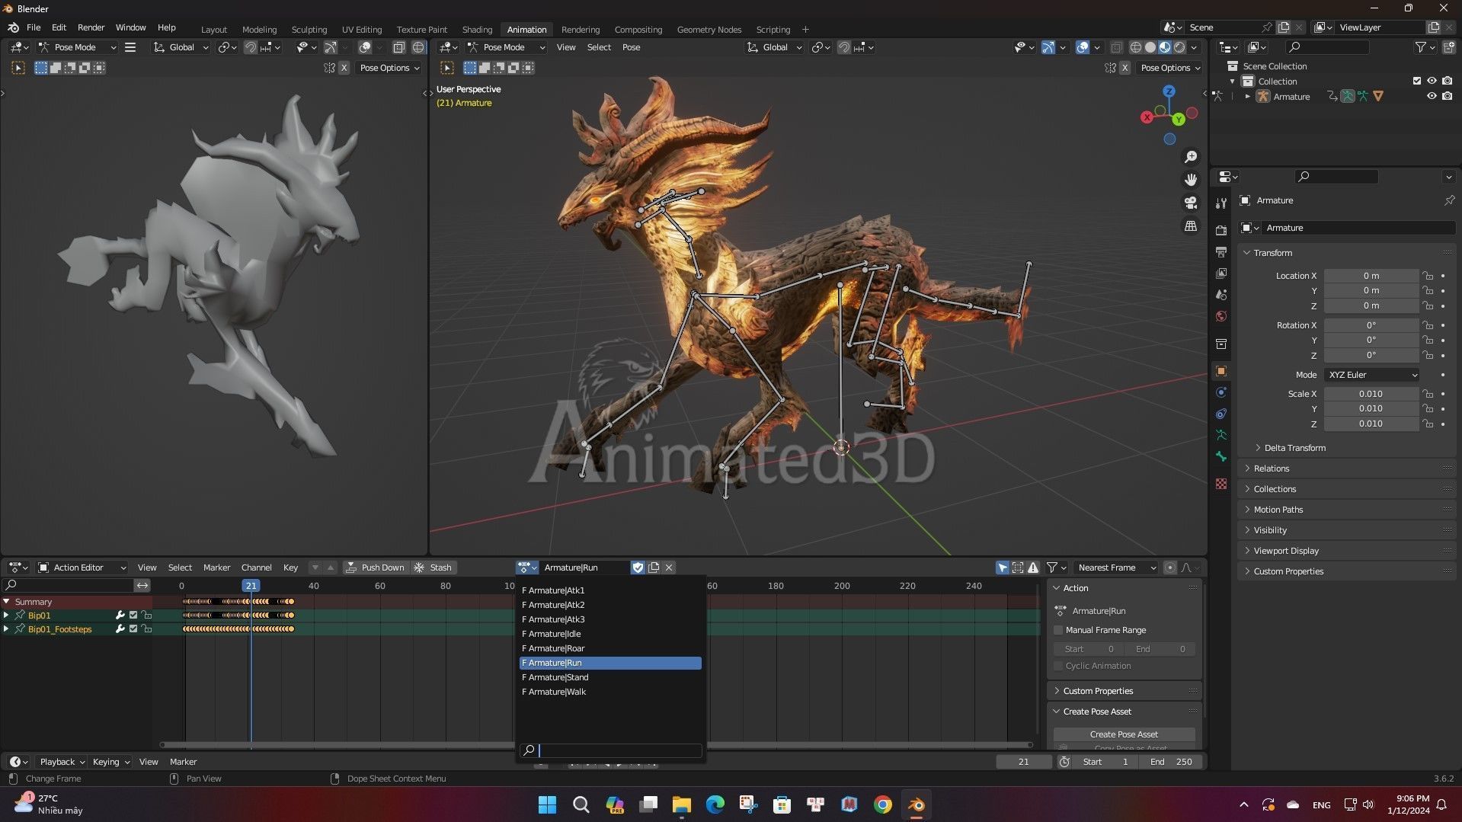The image size is (1462, 822).
Task: Expand the Bip01 channel group
Action: pyautogui.click(x=6, y=616)
